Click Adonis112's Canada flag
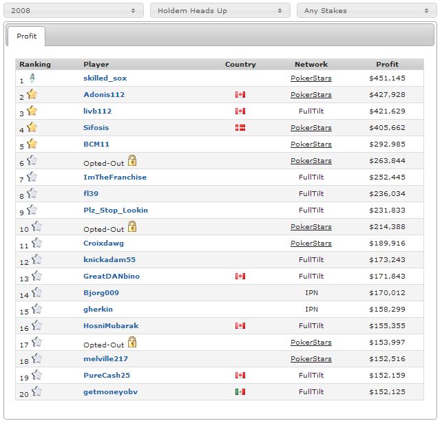The width and height of the screenshot is (442, 421). (240, 95)
